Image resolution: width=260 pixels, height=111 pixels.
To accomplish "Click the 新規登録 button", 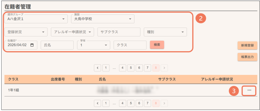I will [x=247, y=45].
